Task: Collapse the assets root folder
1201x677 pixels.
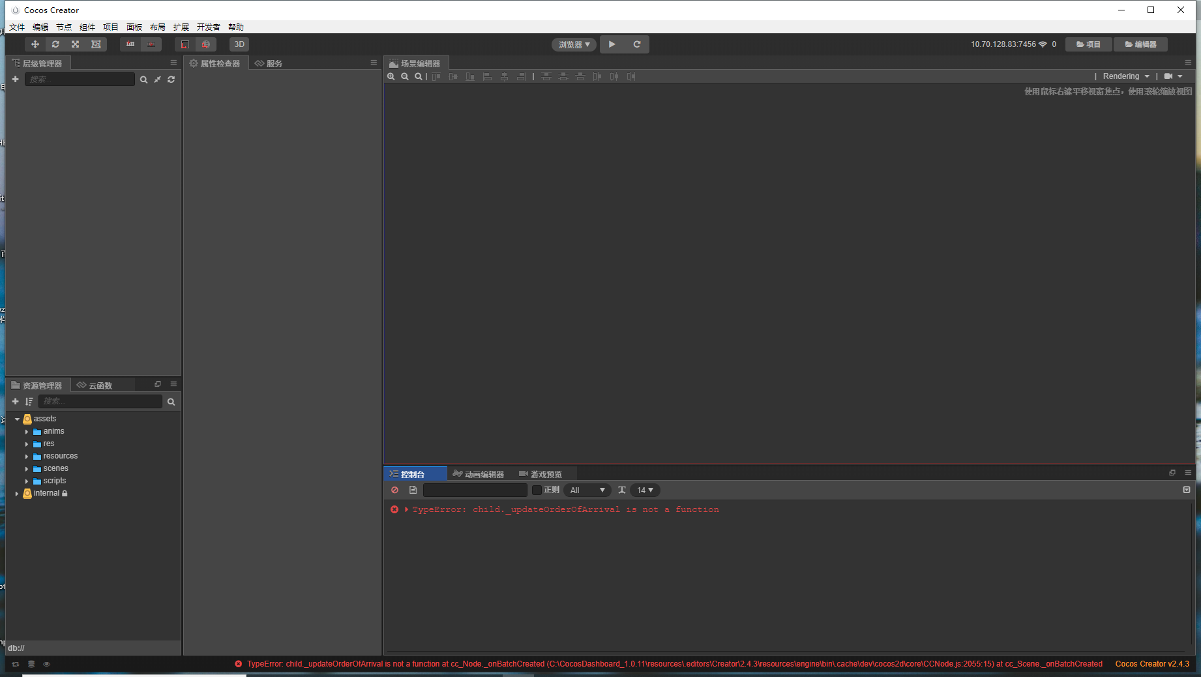Action: (x=17, y=419)
